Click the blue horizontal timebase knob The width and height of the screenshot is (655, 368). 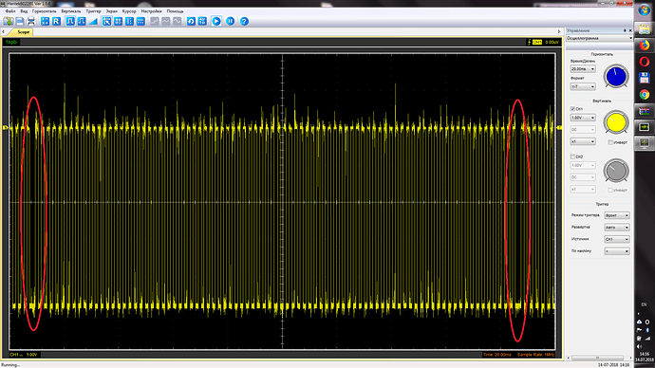pyautogui.click(x=616, y=77)
